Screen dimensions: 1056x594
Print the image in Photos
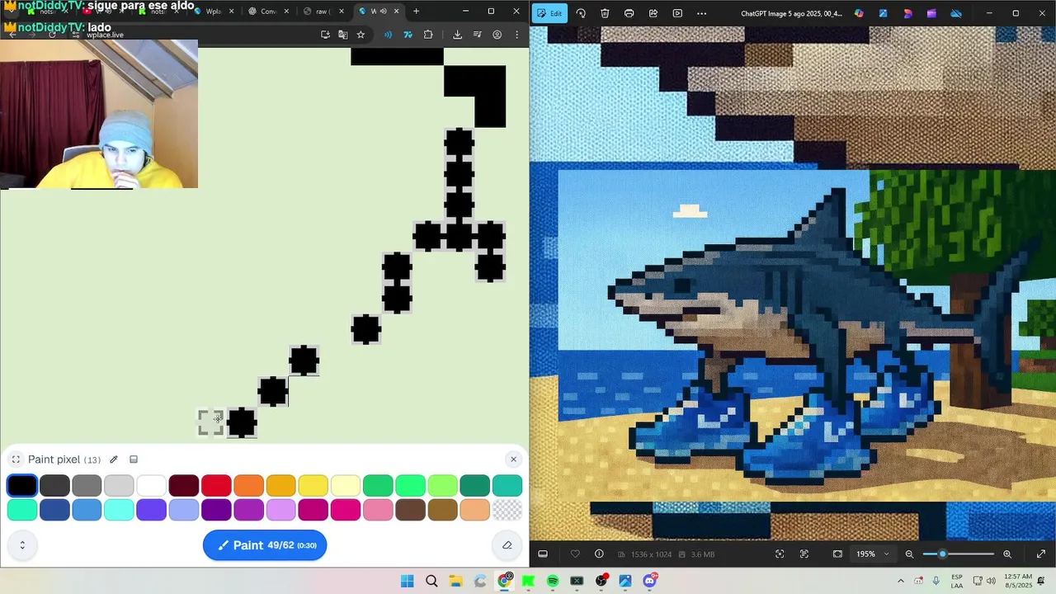coord(629,13)
